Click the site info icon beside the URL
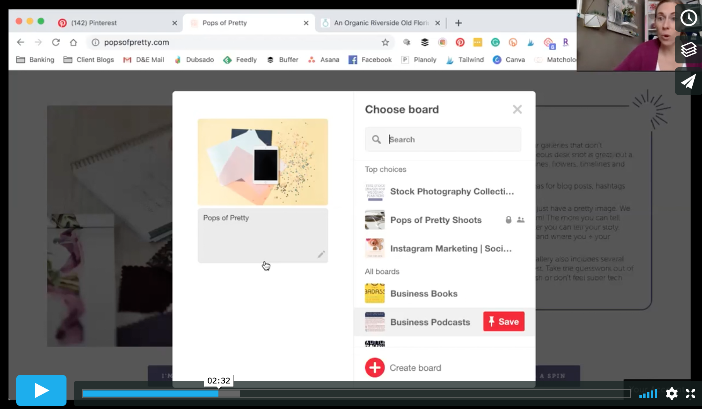 [x=95, y=42]
